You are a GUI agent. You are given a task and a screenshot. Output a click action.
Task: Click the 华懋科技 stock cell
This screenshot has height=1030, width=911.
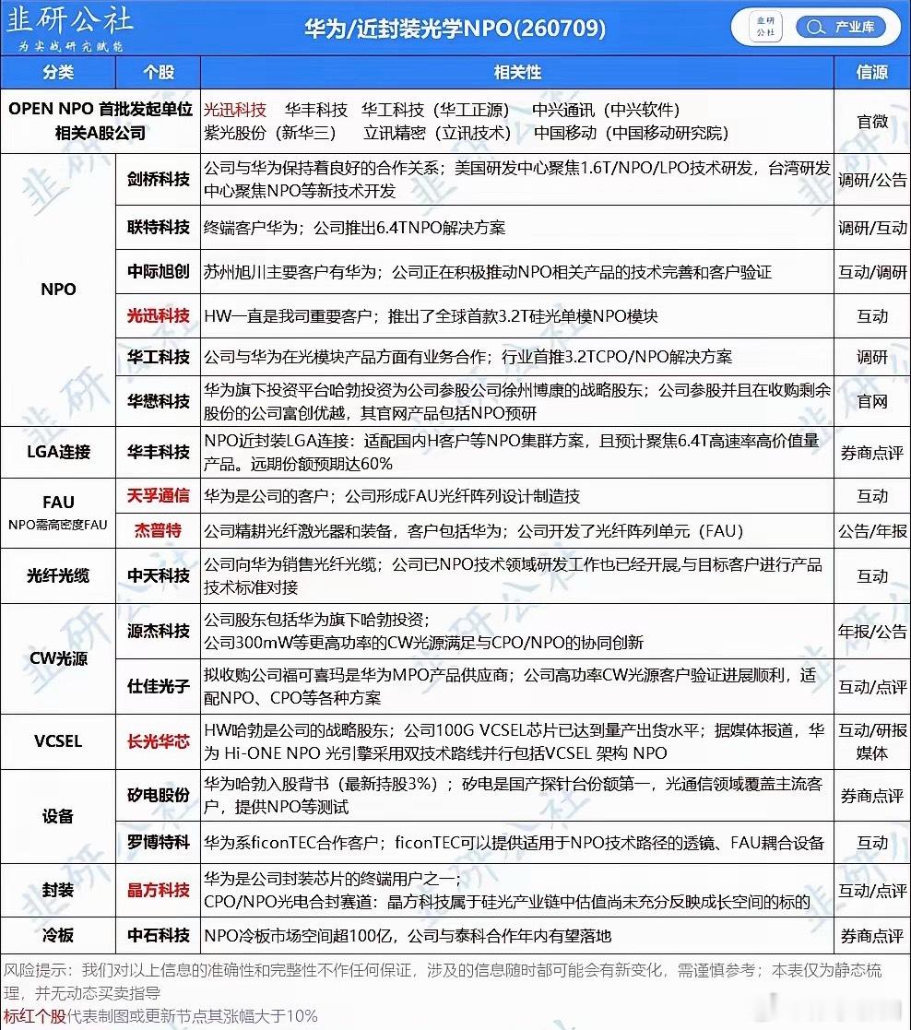[x=159, y=401]
